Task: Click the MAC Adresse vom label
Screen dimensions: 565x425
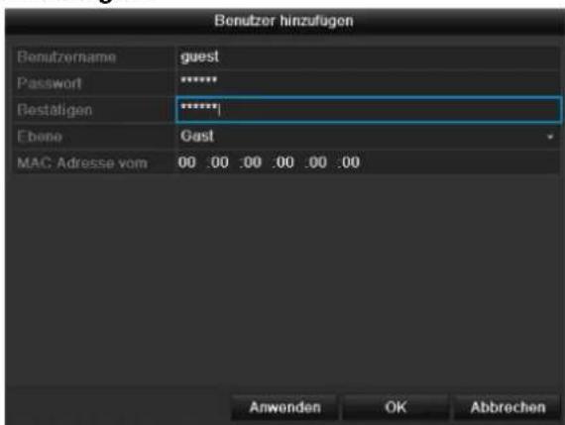Action: click(82, 163)
